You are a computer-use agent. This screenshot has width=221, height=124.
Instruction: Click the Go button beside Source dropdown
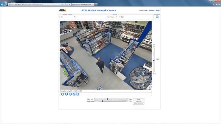(122, 17)
